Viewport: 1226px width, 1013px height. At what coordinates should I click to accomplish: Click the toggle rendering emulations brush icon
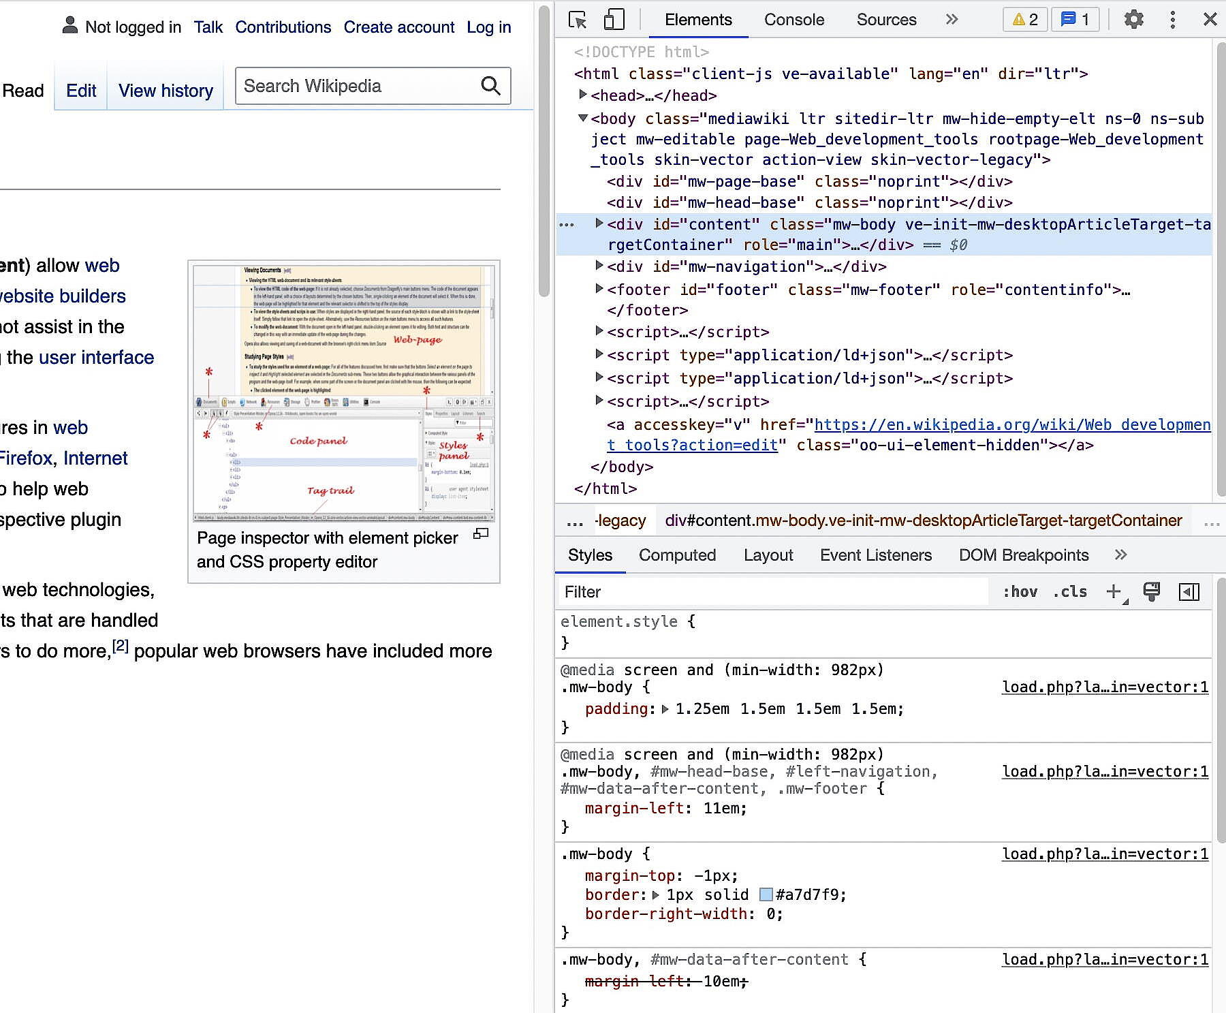click(1152, 591)
